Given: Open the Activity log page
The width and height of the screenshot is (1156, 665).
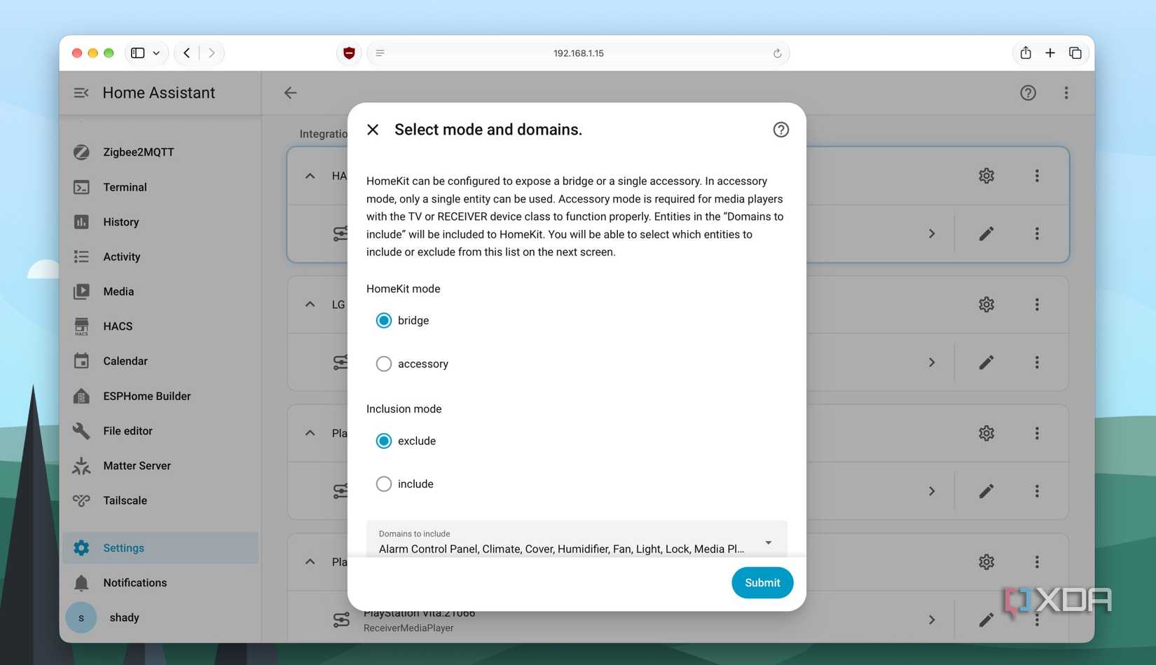Looking at the screenshot, I should coord(160,256).
